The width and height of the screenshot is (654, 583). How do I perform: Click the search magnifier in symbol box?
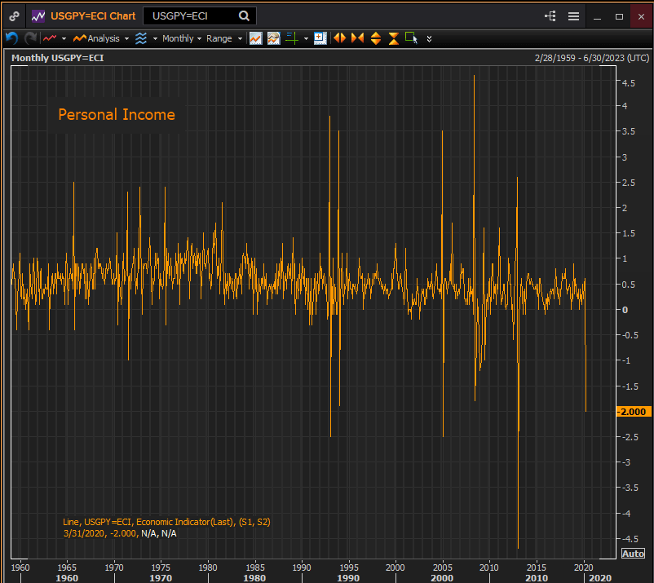[x=245, y=15]
